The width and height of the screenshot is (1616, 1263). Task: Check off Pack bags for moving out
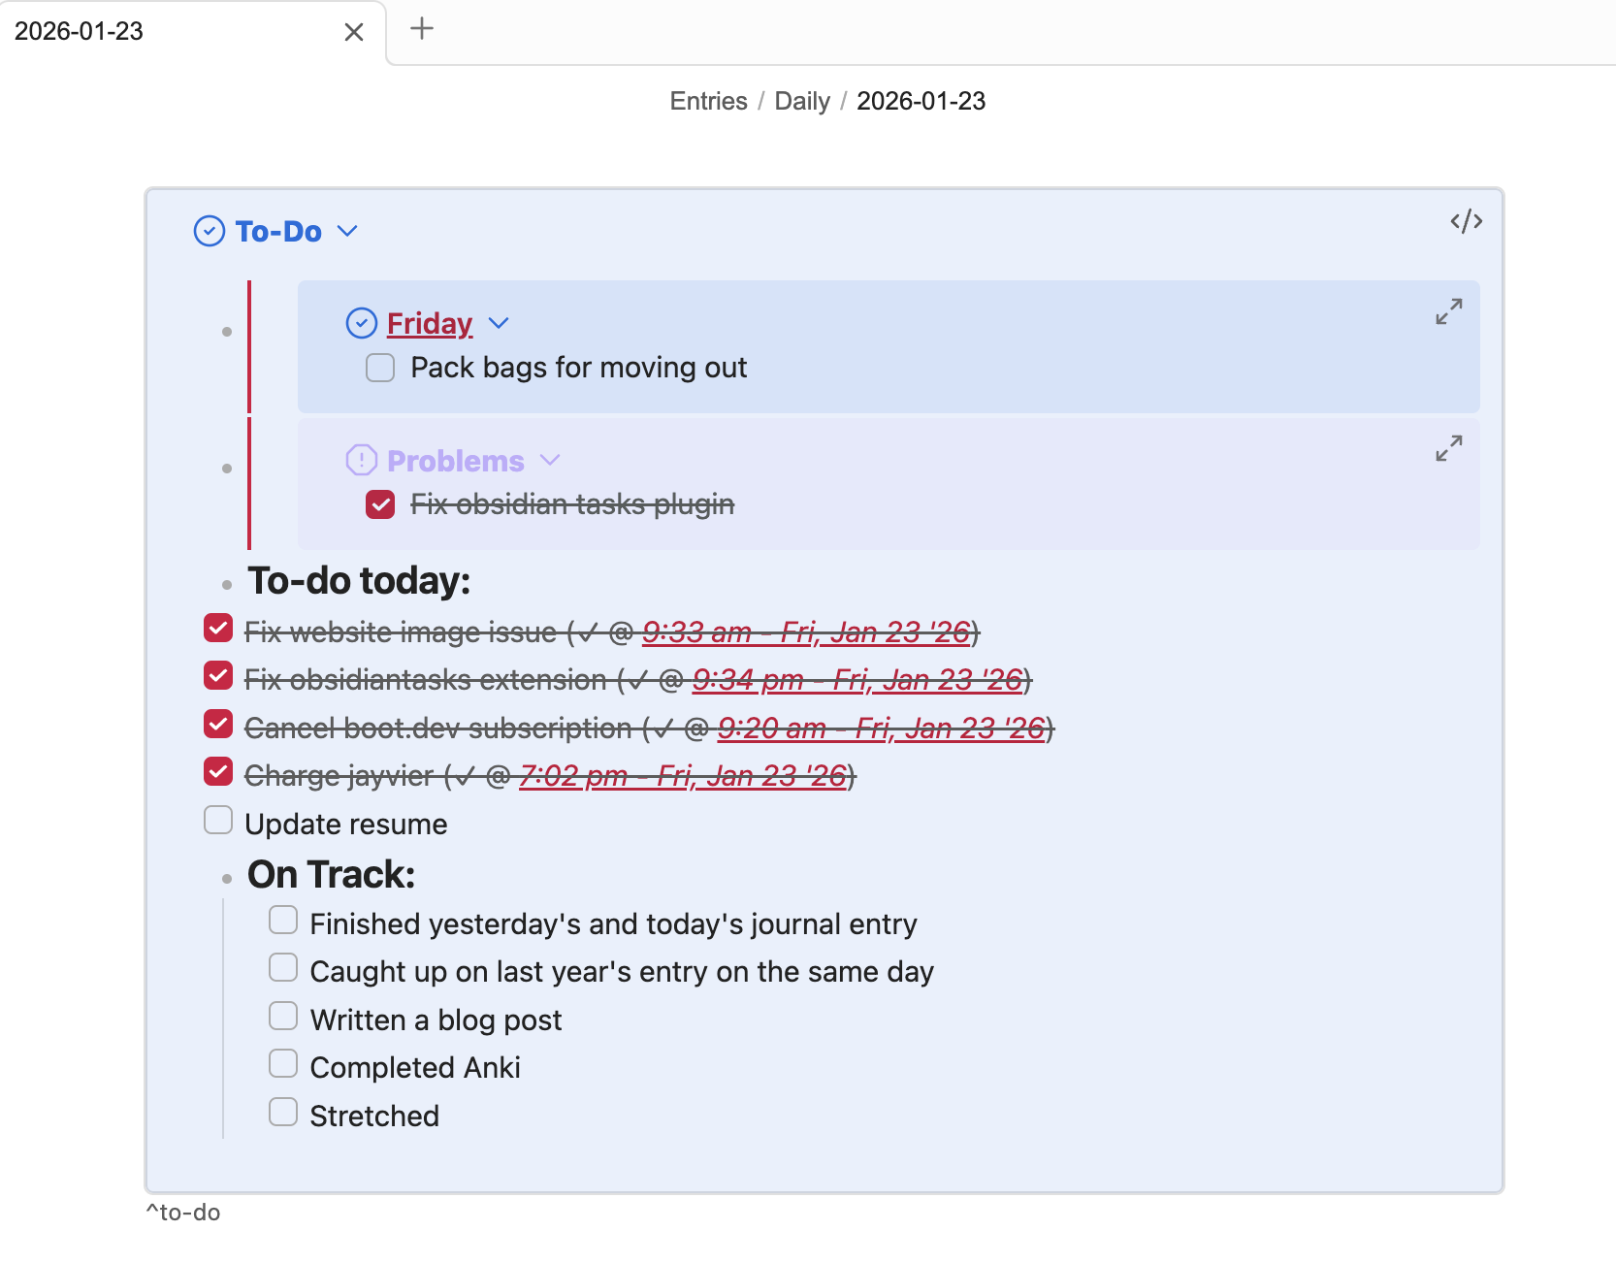pyautogui.click(x=380, y=368)
